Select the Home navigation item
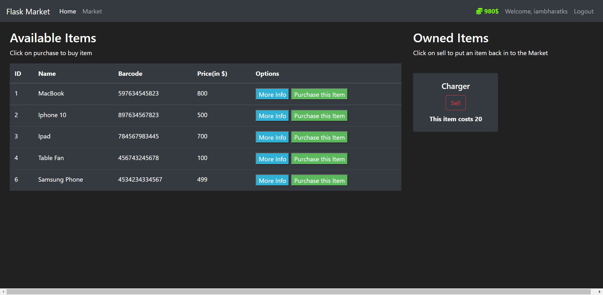 click(68, 11)
